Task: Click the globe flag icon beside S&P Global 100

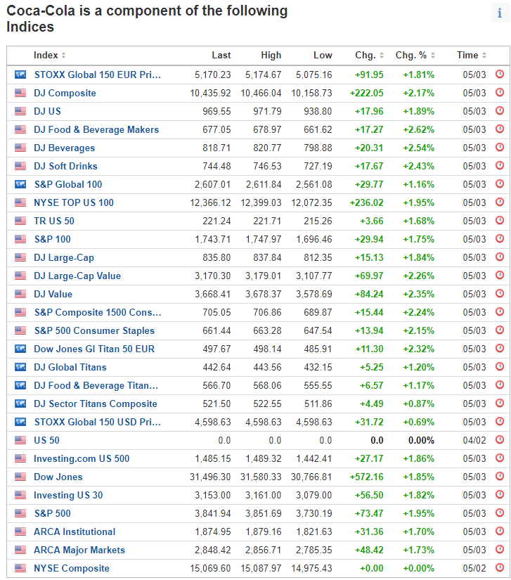Action: point(20,184)
